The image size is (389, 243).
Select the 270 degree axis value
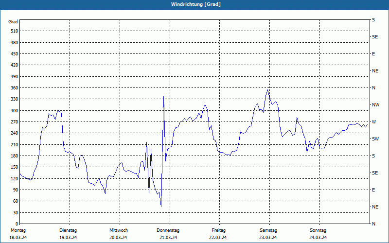[15, 122]
